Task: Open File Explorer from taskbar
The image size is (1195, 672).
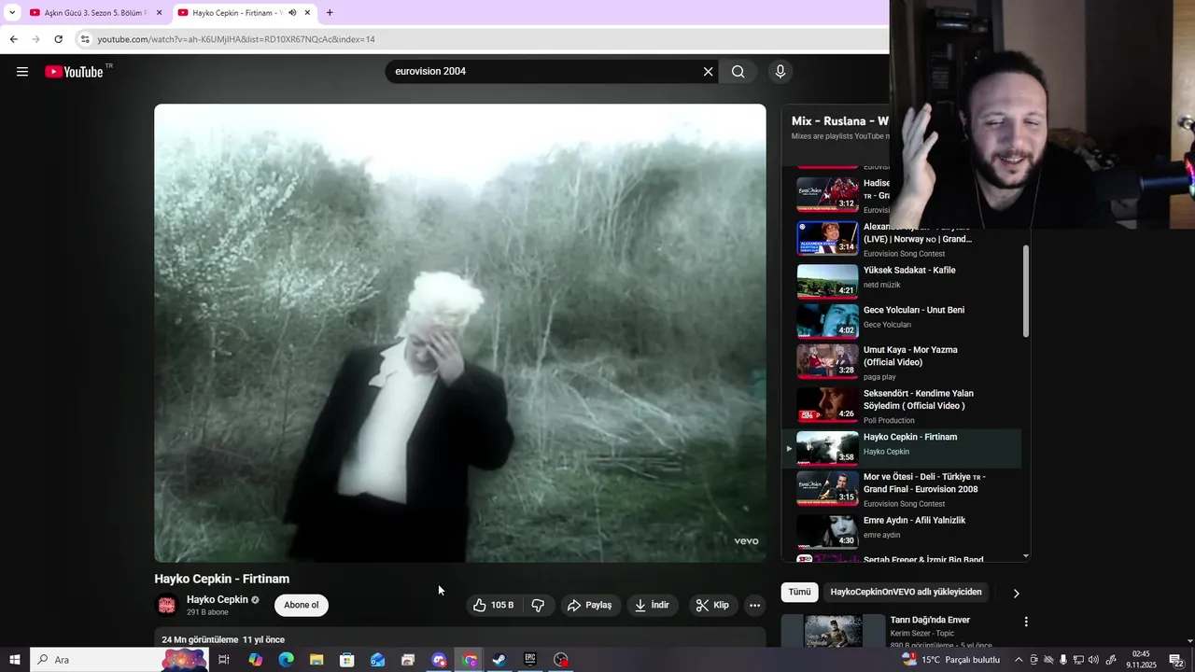Action: click(316, 660)
